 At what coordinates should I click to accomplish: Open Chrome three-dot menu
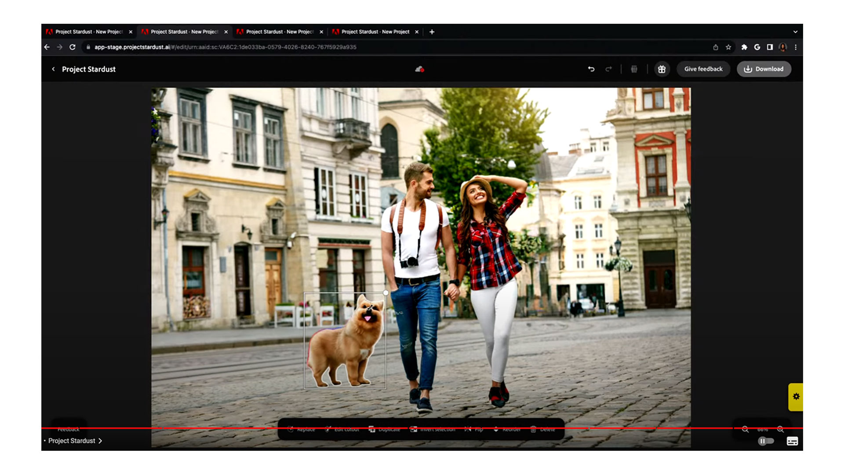[x=796, y=47]
